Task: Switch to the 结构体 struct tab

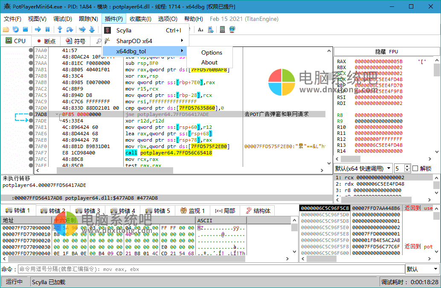Action: [x=258, y=211]
